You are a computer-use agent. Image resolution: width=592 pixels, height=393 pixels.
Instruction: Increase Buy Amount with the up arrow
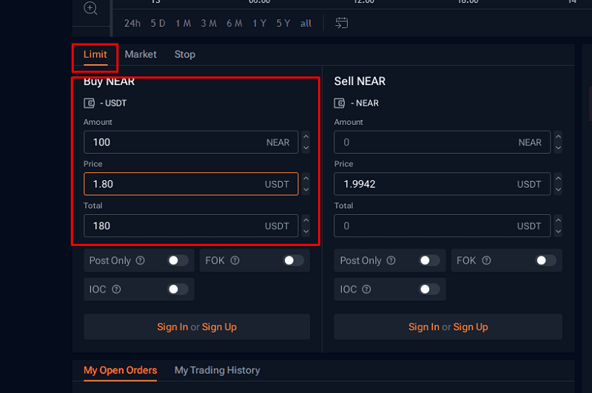coord(306,137)
